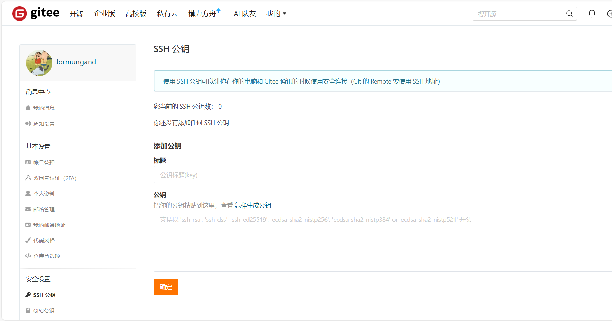Screen dimensions: 612x321
Task: Open 代码风格 settings
Action: pos(44,240)
